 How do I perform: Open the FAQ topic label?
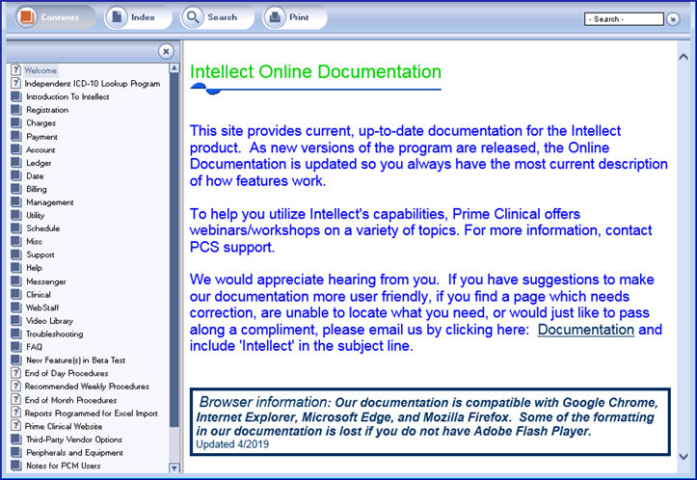tap(35, 347)
